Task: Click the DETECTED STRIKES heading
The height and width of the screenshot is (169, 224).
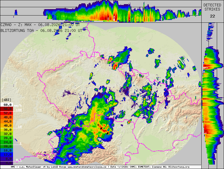Action: pyautogui.click(x=212, y=7)
